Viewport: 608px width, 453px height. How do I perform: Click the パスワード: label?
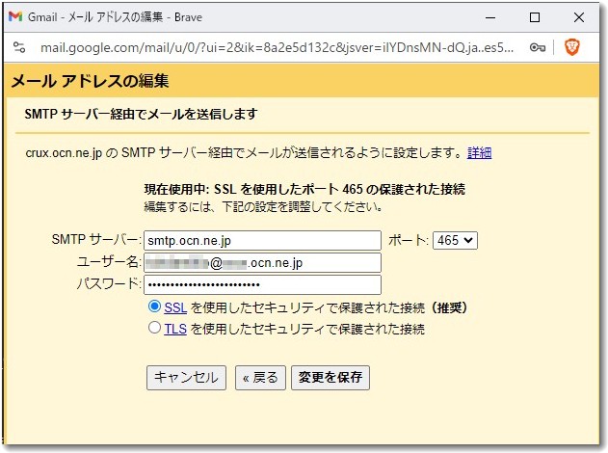pyautogui.click(x=109, y=284)
